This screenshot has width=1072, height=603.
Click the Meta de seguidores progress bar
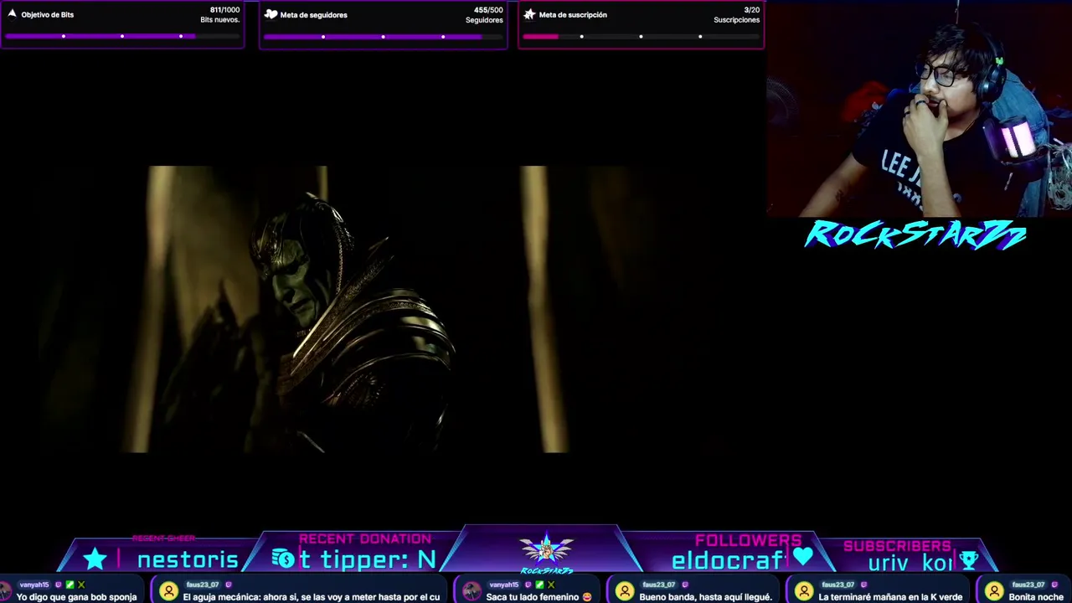point(383,36)
